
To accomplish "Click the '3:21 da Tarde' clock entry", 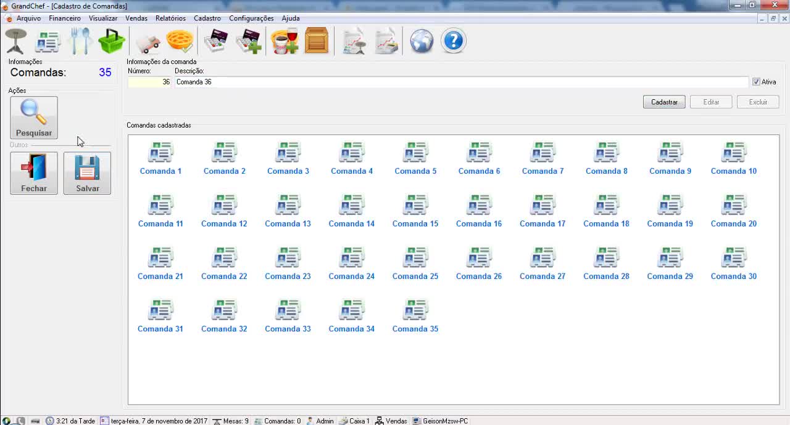I will tap(70, 421).
